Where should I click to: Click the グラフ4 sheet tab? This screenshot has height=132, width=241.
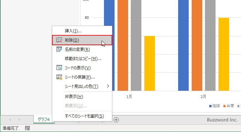pyautogui.click(x=44, y=119)
